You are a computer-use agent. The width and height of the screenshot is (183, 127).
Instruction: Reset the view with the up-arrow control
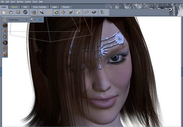pyautogui.click(x=5, y=54)
